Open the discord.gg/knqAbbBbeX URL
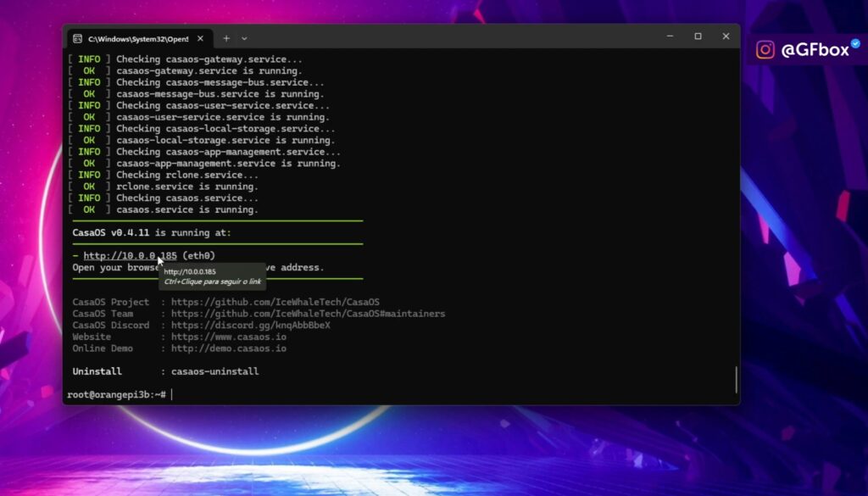 (x=251, y=326)
